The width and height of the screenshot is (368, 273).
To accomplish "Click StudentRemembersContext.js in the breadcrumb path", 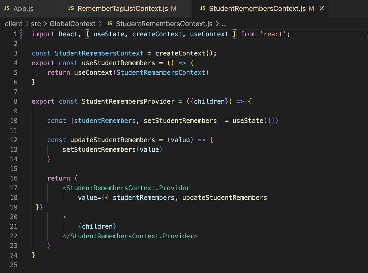I will (x=164, y=24).
